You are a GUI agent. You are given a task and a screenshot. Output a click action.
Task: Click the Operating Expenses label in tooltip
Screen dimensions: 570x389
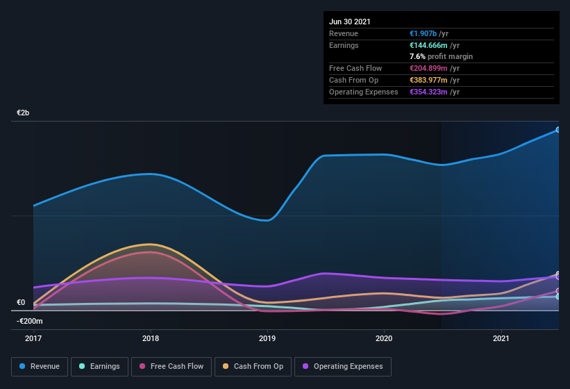364,92
